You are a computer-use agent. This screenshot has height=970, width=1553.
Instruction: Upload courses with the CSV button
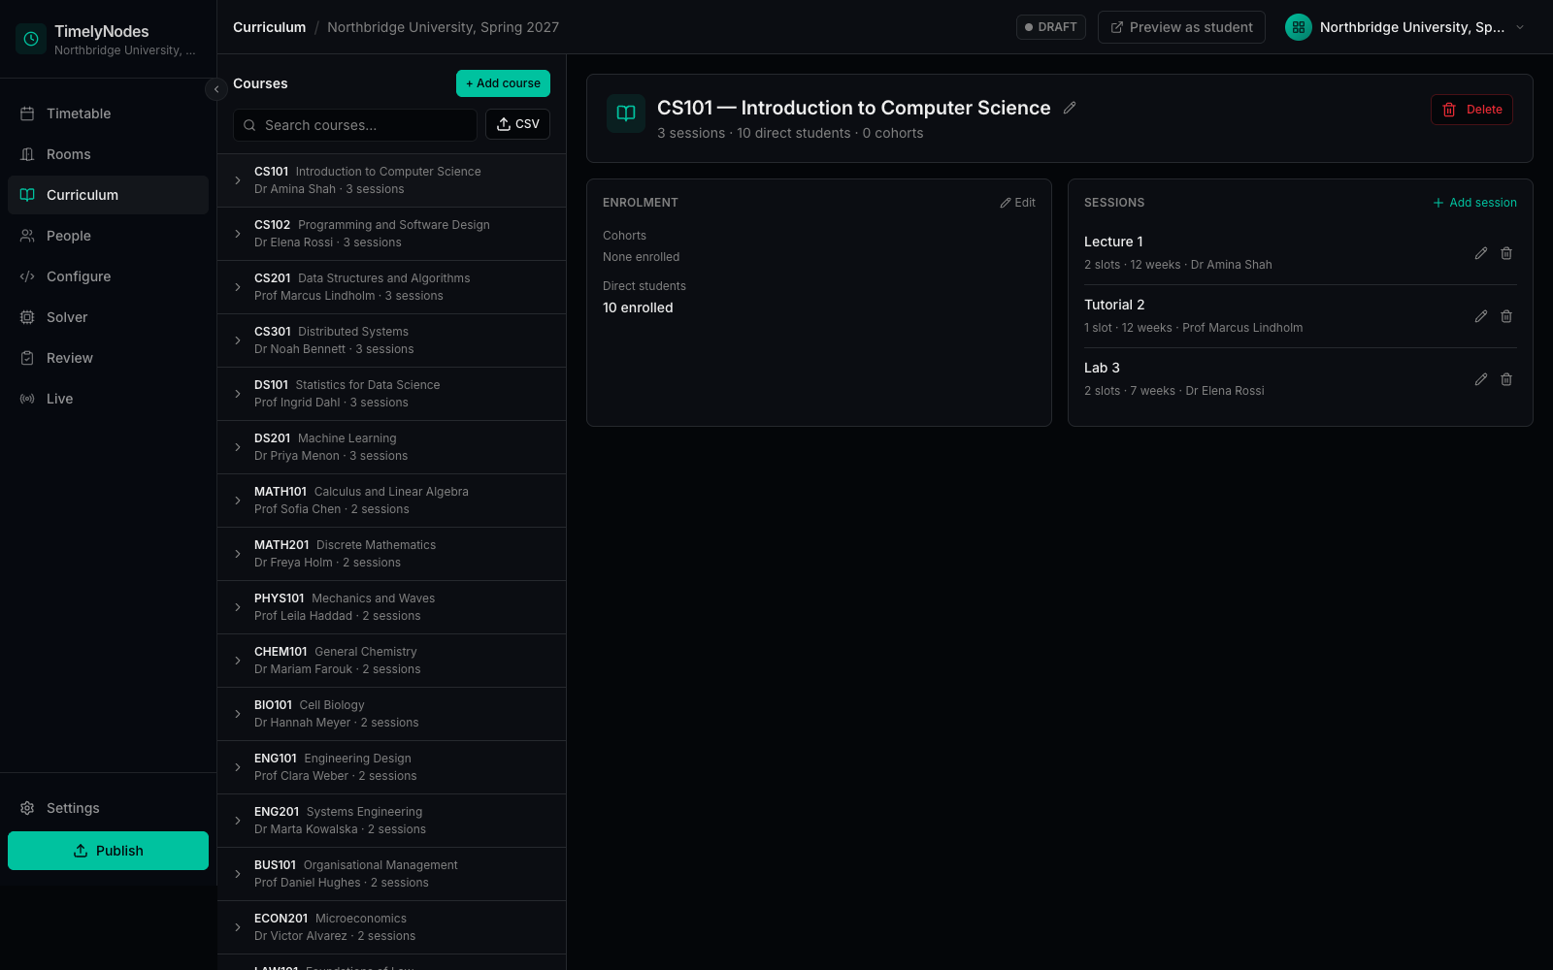tap(517, 124)
